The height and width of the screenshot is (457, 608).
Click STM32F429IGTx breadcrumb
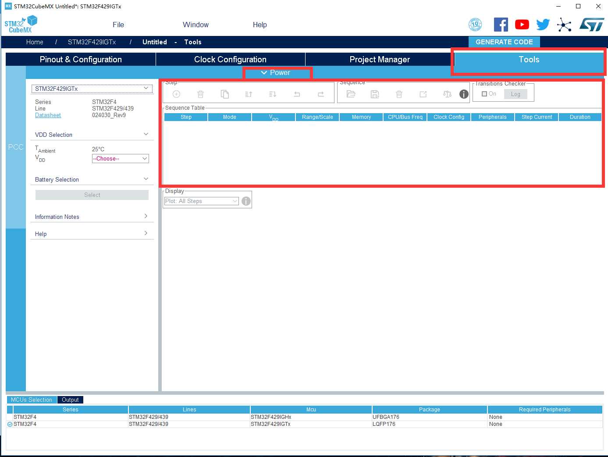coord(92,42)
